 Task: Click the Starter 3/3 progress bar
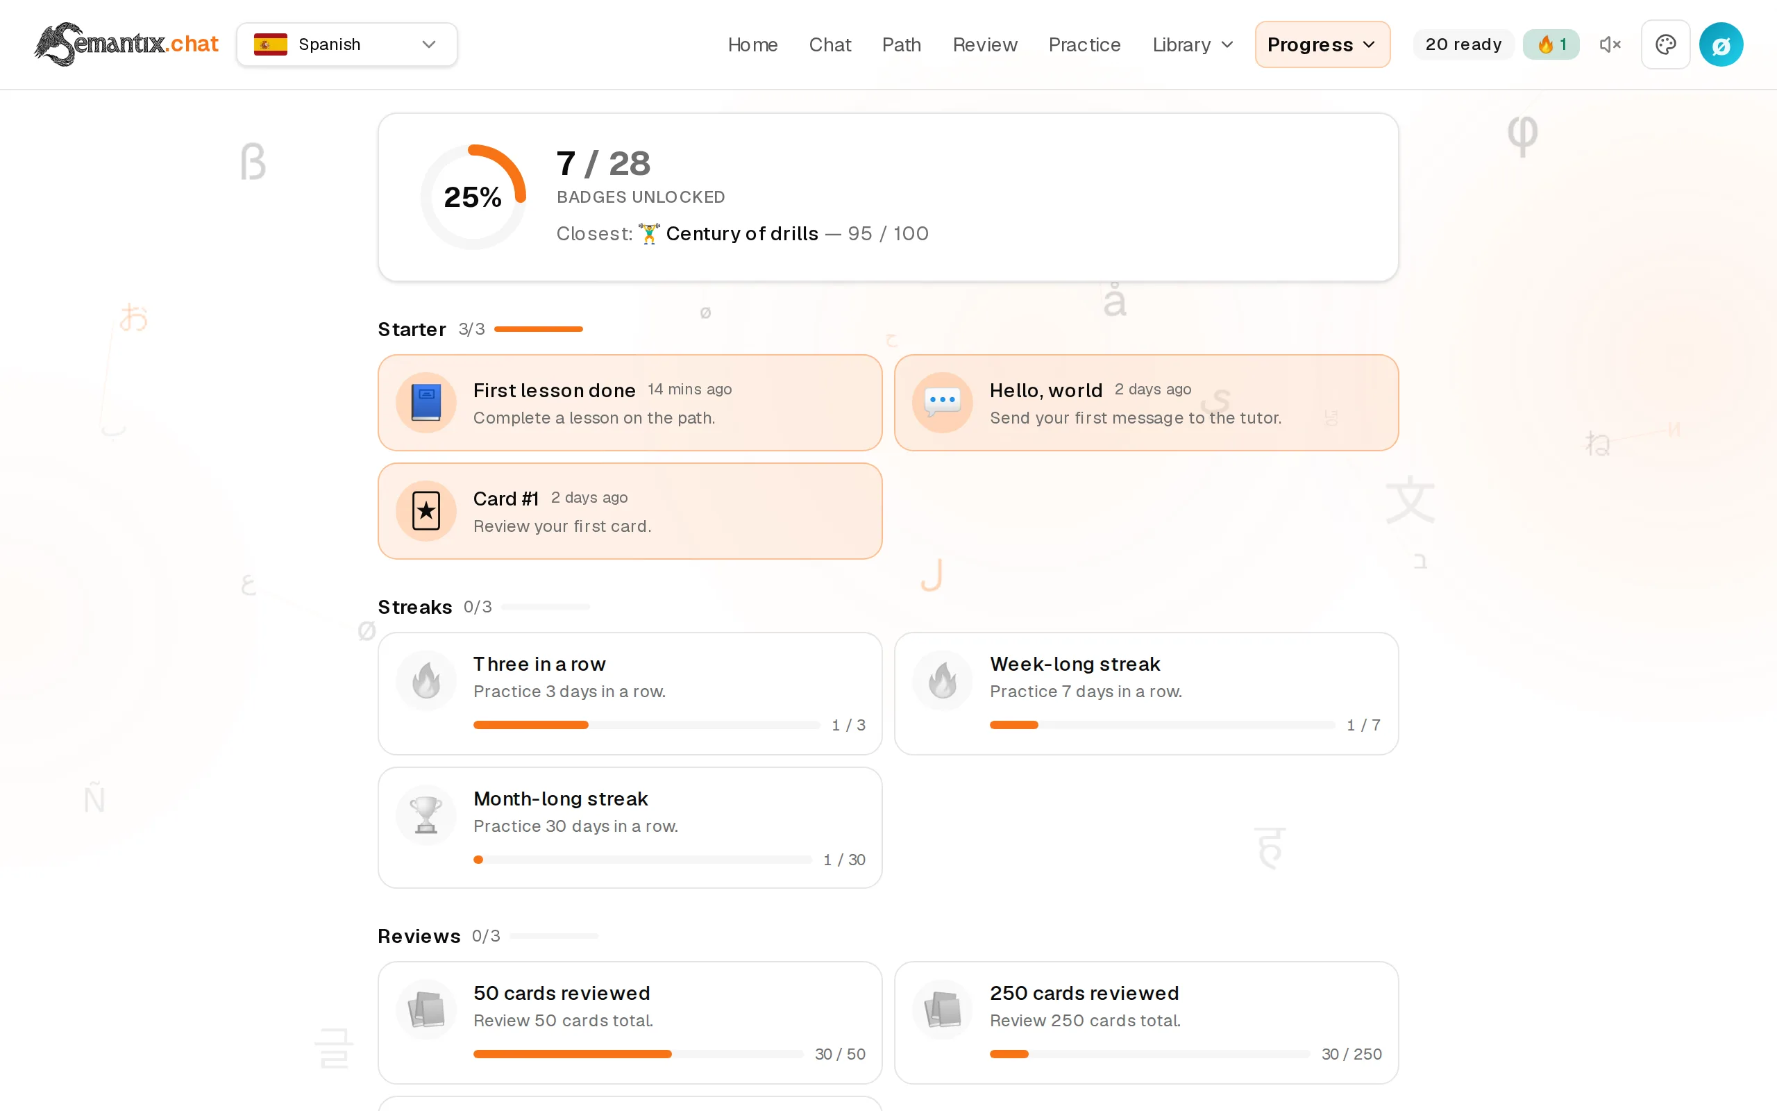click(538, 329)
